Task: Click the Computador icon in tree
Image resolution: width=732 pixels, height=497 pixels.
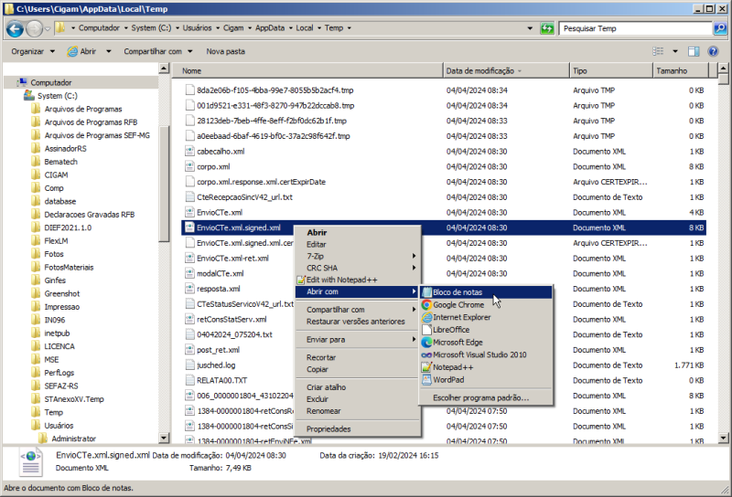Action: 22,82
